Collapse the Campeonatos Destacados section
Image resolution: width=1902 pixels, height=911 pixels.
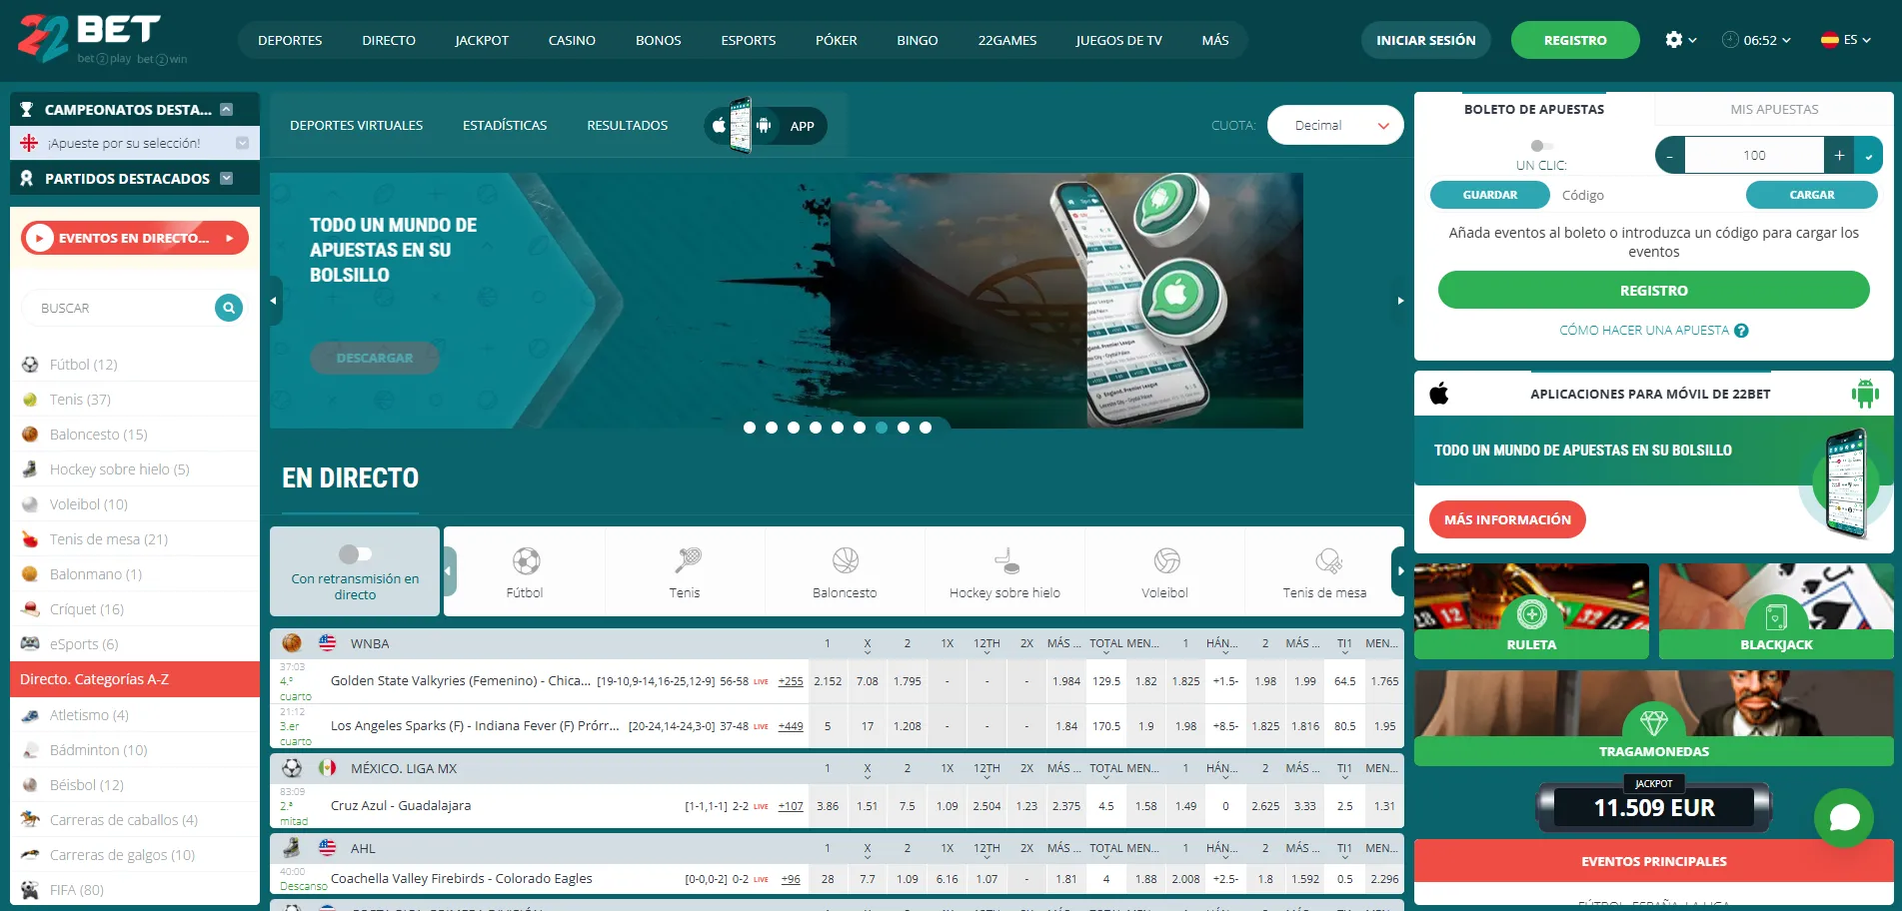227,110
